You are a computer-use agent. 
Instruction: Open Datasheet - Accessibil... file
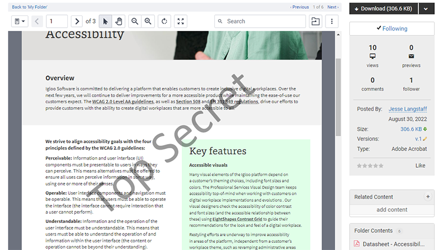coord(393,244)
